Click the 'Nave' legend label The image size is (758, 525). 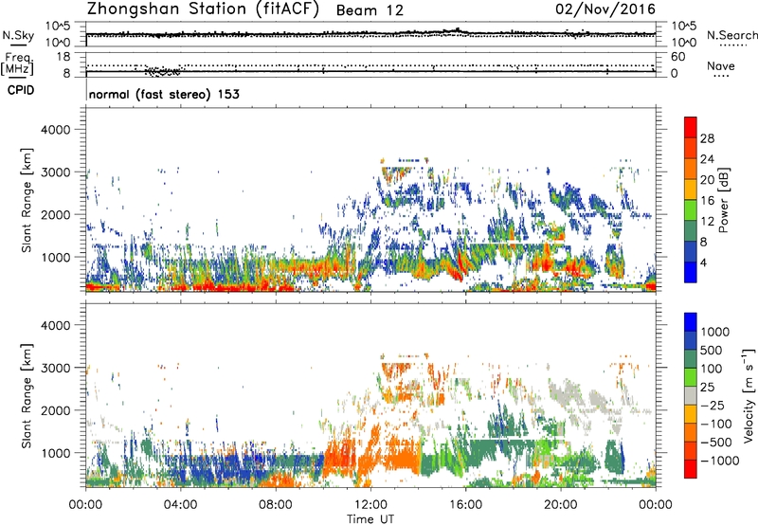click(721, 65)
